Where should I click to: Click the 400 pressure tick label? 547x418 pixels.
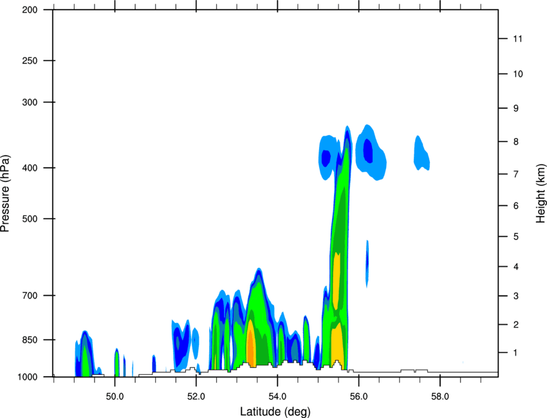point(30,168)
